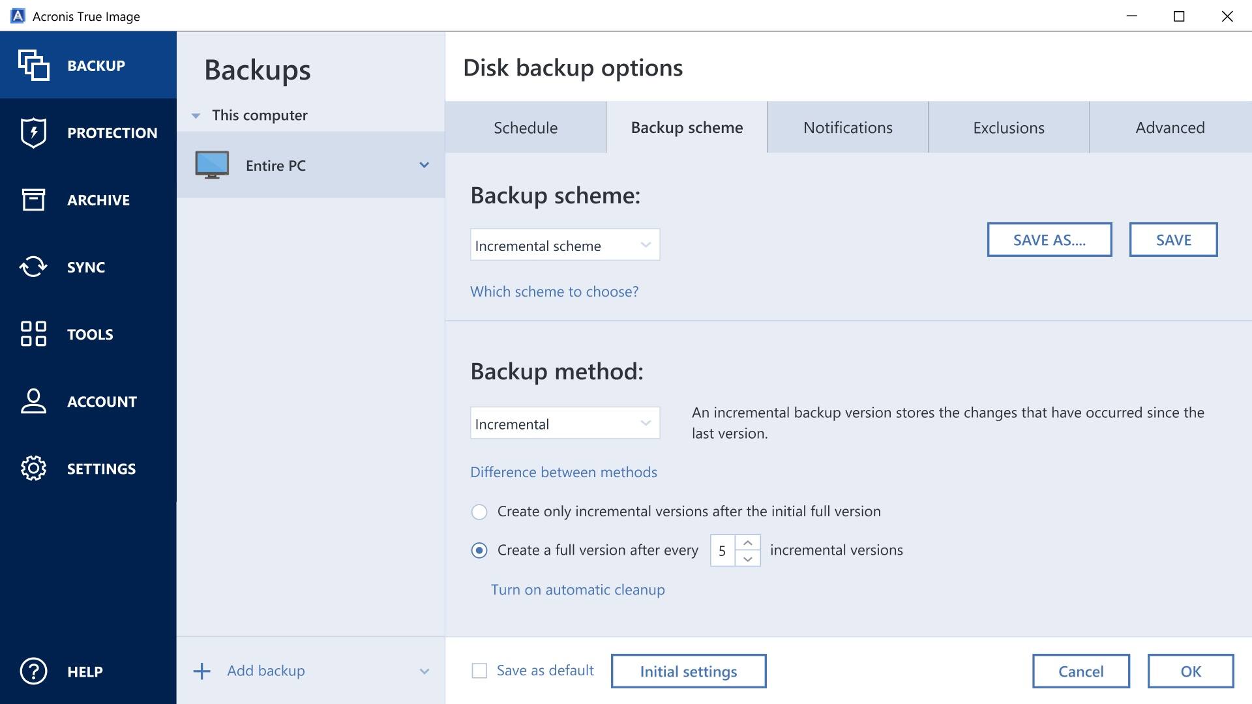
Task: Click the Help question mark icon
Action: pos(34,671)
